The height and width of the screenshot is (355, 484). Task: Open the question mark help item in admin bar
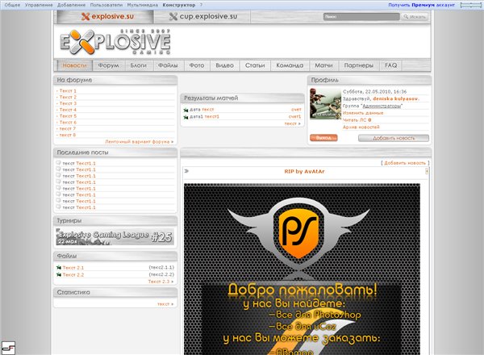(x=201, y=5)
